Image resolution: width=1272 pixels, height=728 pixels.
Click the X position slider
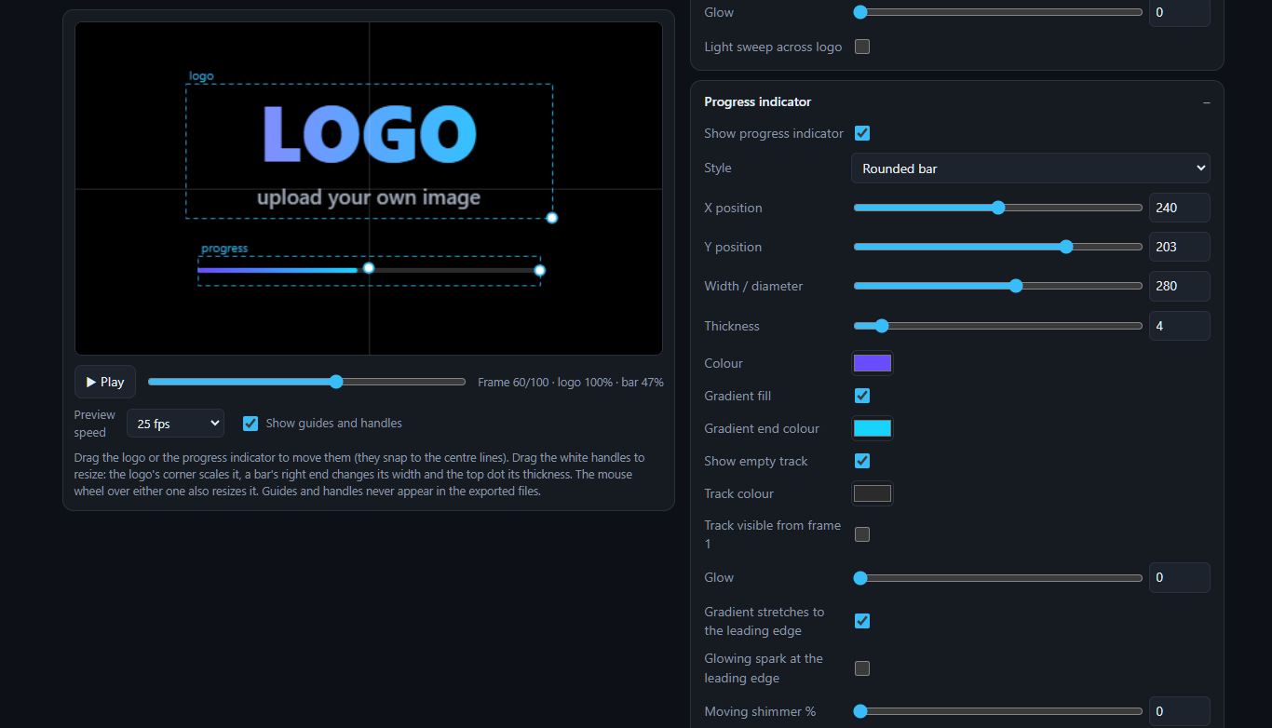click(998, 208)
